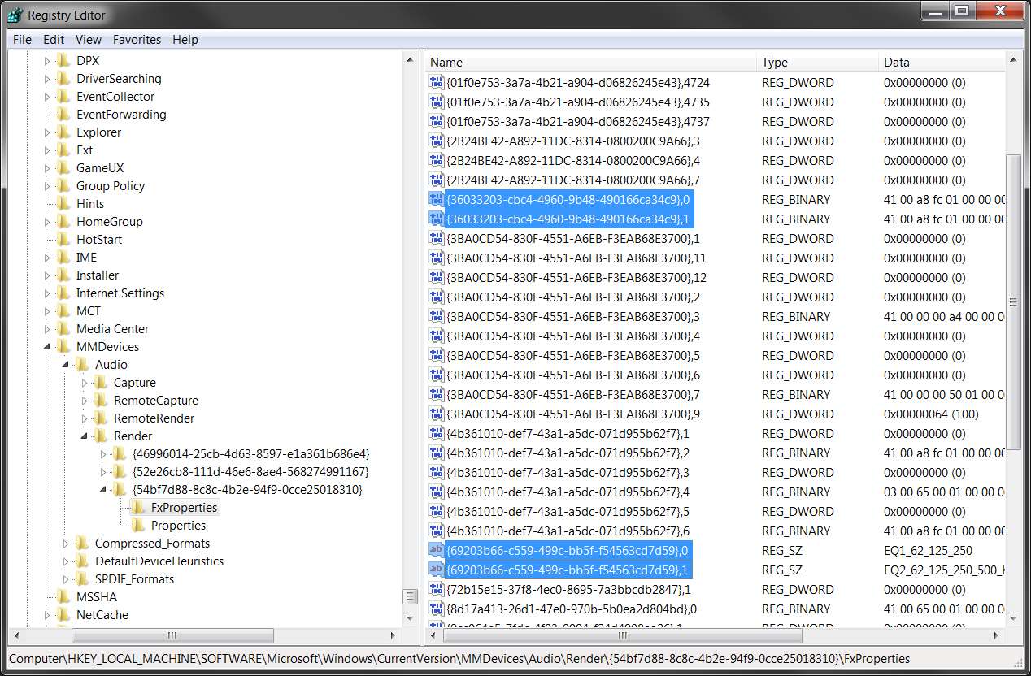Expand the Compressed_Formats key
This screenshot has width=1031, height=676.
click(x=66, y=544)
